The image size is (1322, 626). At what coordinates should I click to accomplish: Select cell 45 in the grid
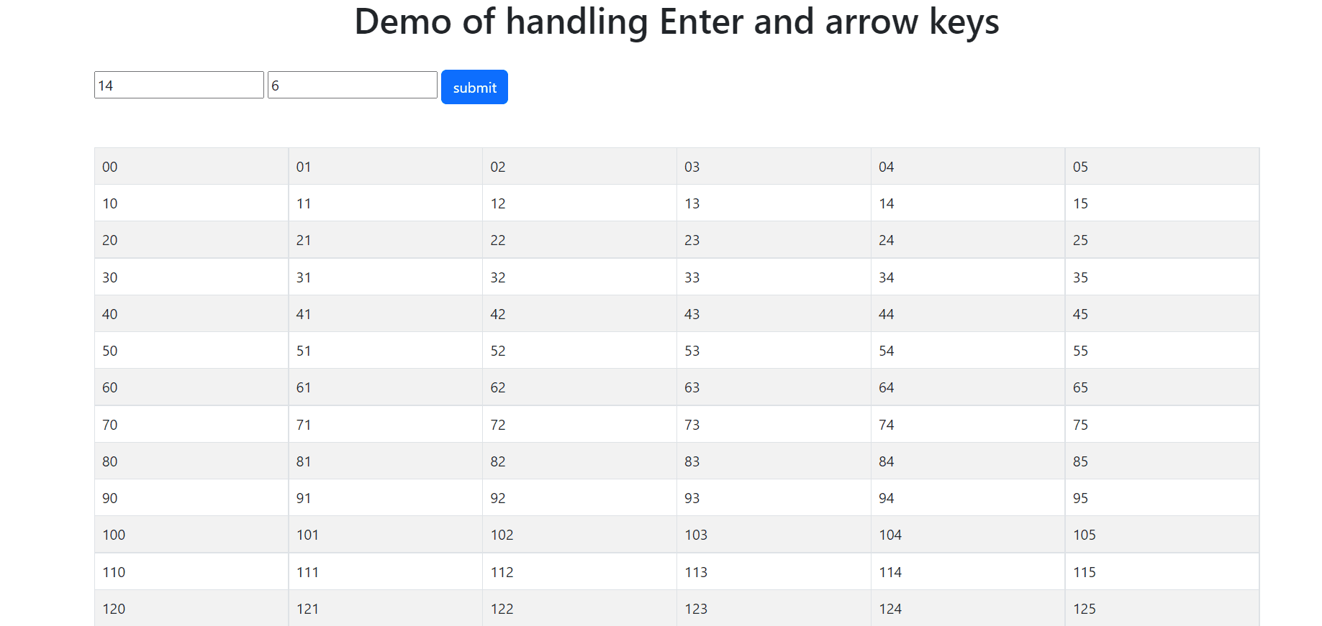click(1161, 313)
